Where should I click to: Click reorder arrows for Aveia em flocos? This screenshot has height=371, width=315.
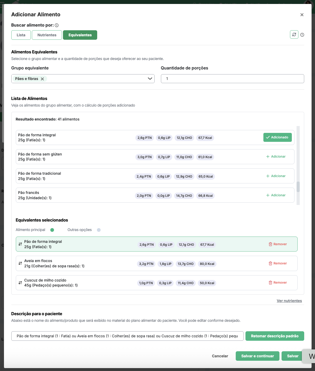[x=20, y=263]
